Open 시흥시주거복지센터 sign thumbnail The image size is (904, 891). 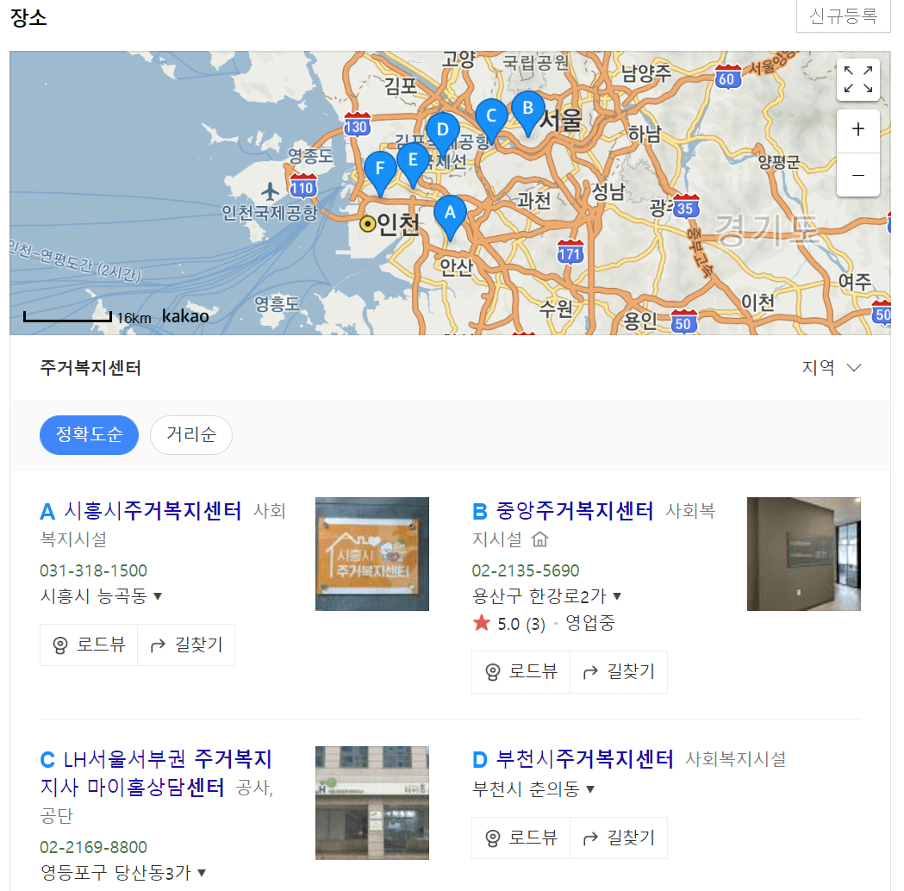click(372, 554)
